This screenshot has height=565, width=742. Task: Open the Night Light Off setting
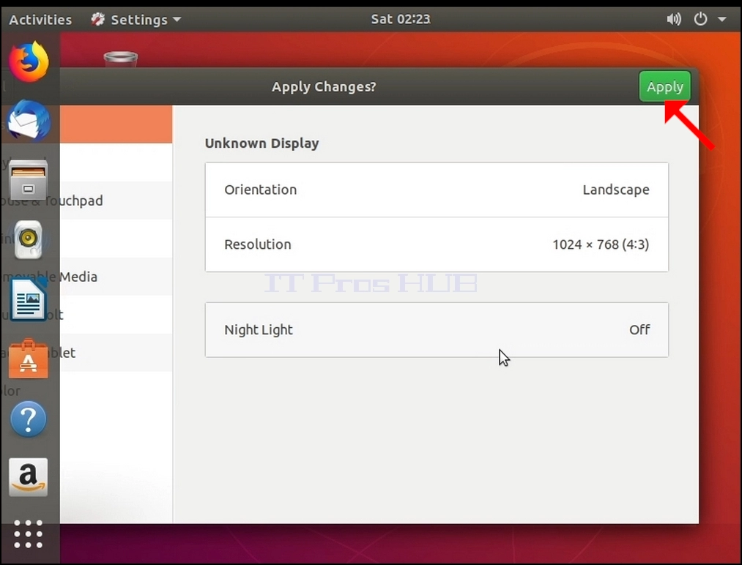[x=437, y=329]
